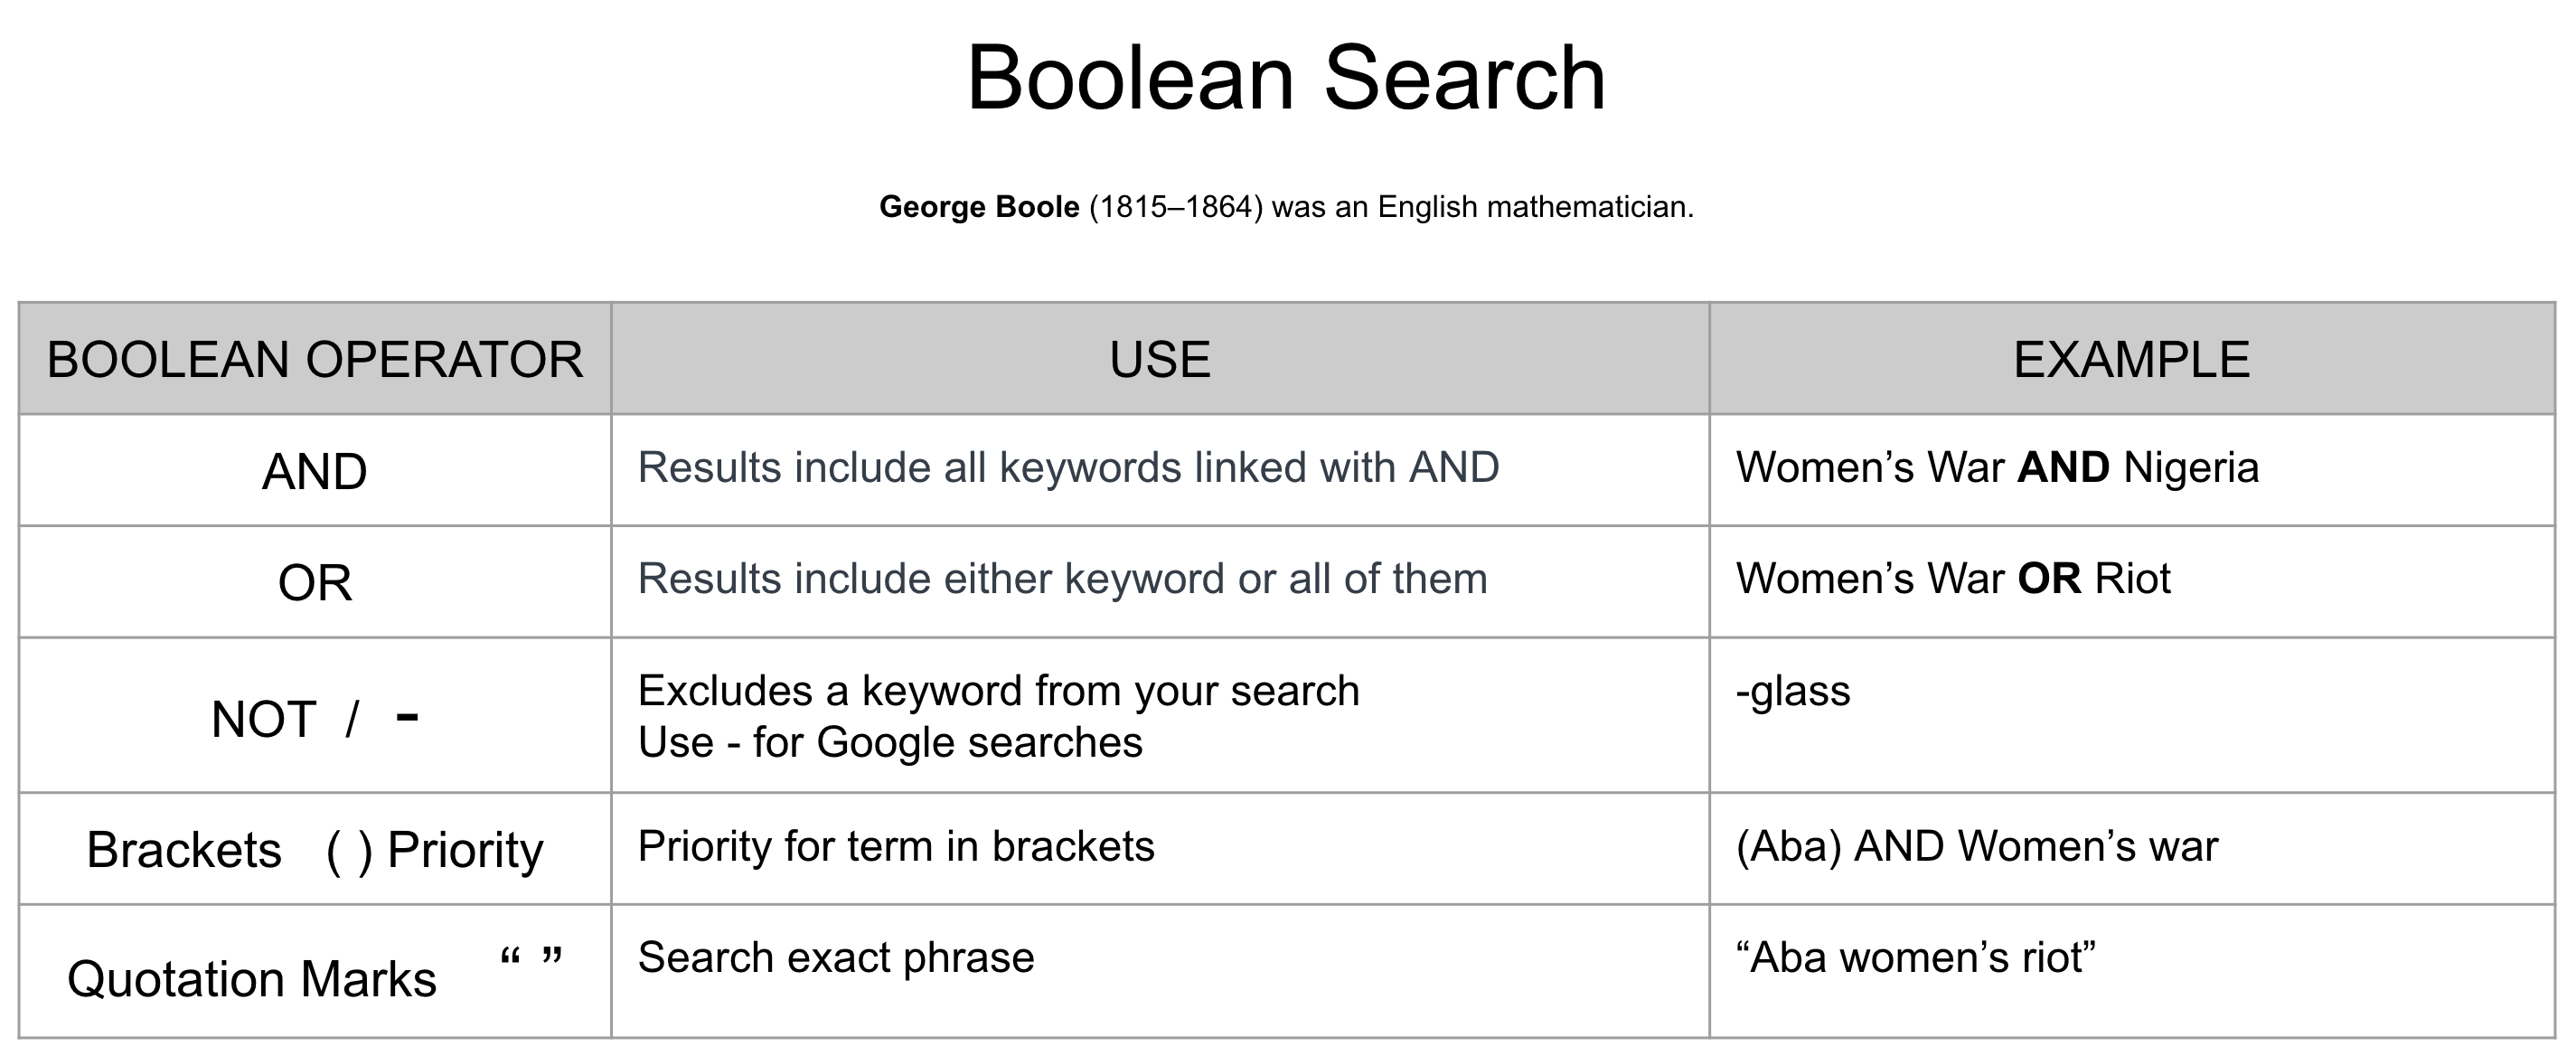Click the OR operator cell in first column
Viewport: 2576px width, 1056px height.
pyautogui.click(x=314, y=583)
